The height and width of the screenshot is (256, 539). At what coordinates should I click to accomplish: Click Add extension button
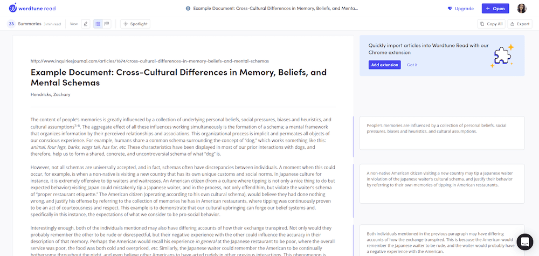(385, 65)
